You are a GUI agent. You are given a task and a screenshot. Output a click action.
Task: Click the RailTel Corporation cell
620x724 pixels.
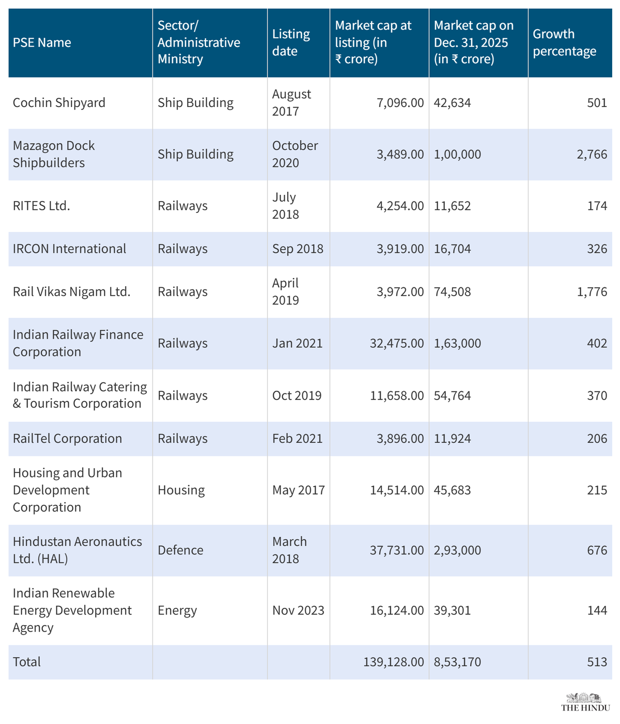tap(67, 438)
